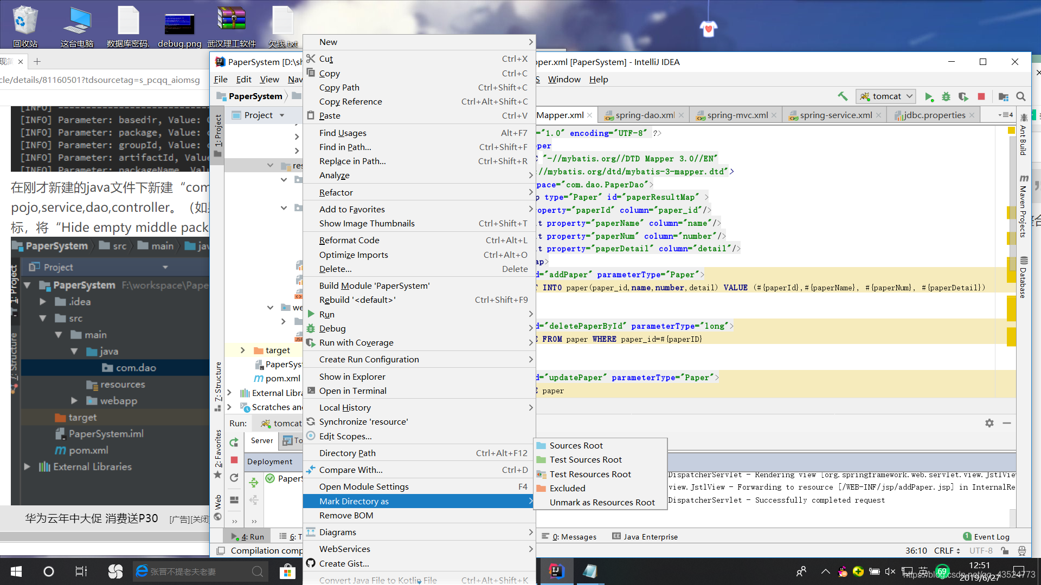Click Run with Coverage toolbar icon
The width and height of the screenshot is (1041, 585).
963,96
